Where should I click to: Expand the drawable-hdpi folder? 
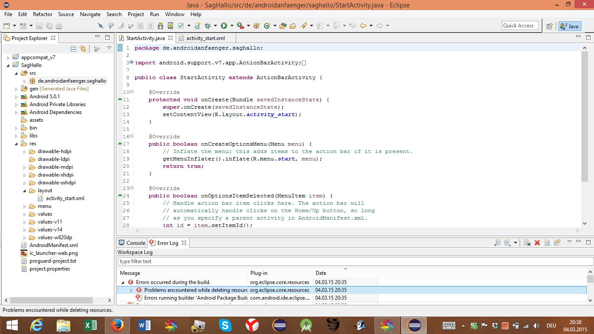pyautogui.click(x=24, y=151)
